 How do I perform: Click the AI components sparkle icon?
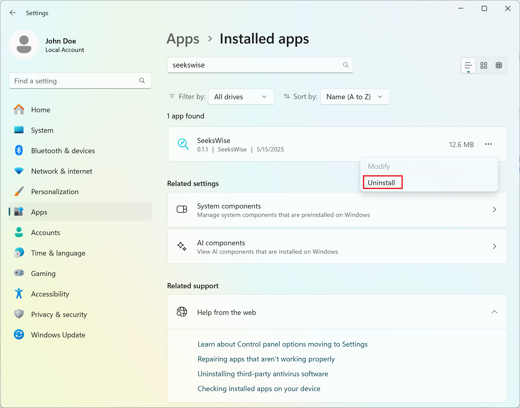click(182, 246)
